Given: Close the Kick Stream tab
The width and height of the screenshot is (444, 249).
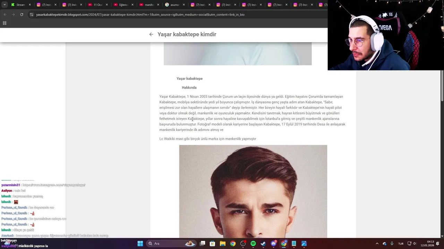Looking at the screenshot, I should click(30, 5).
